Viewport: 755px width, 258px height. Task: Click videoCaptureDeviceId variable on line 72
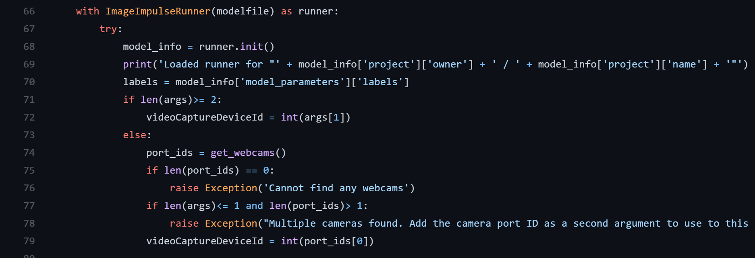(205, 117)
